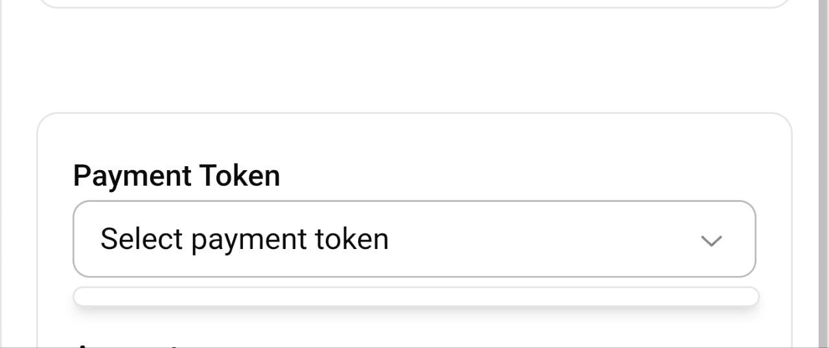Image resolution: width=829 pixels, height=348 pixels.
Task: Click the bottom edge of the card above Payment Token
Action: 414,7
